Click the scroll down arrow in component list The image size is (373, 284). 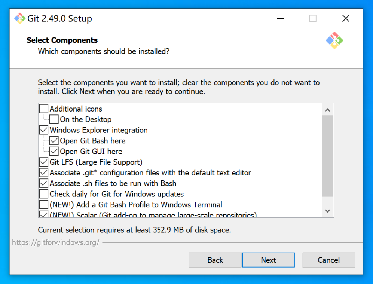[x=327, y=211]
